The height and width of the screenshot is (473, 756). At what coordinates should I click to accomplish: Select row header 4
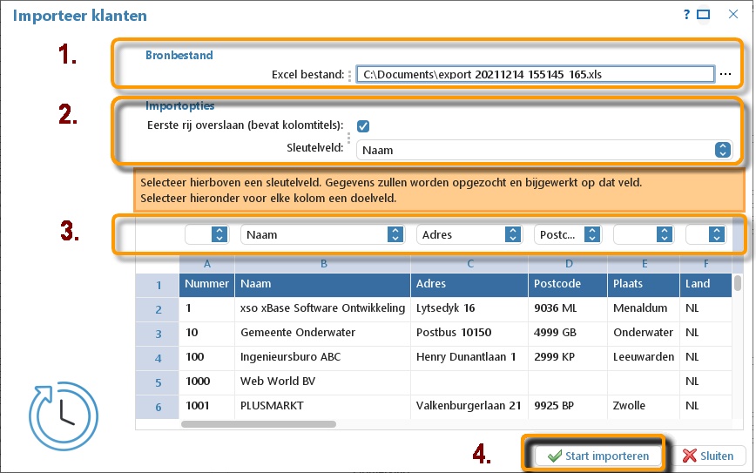(x=158, y=358)
